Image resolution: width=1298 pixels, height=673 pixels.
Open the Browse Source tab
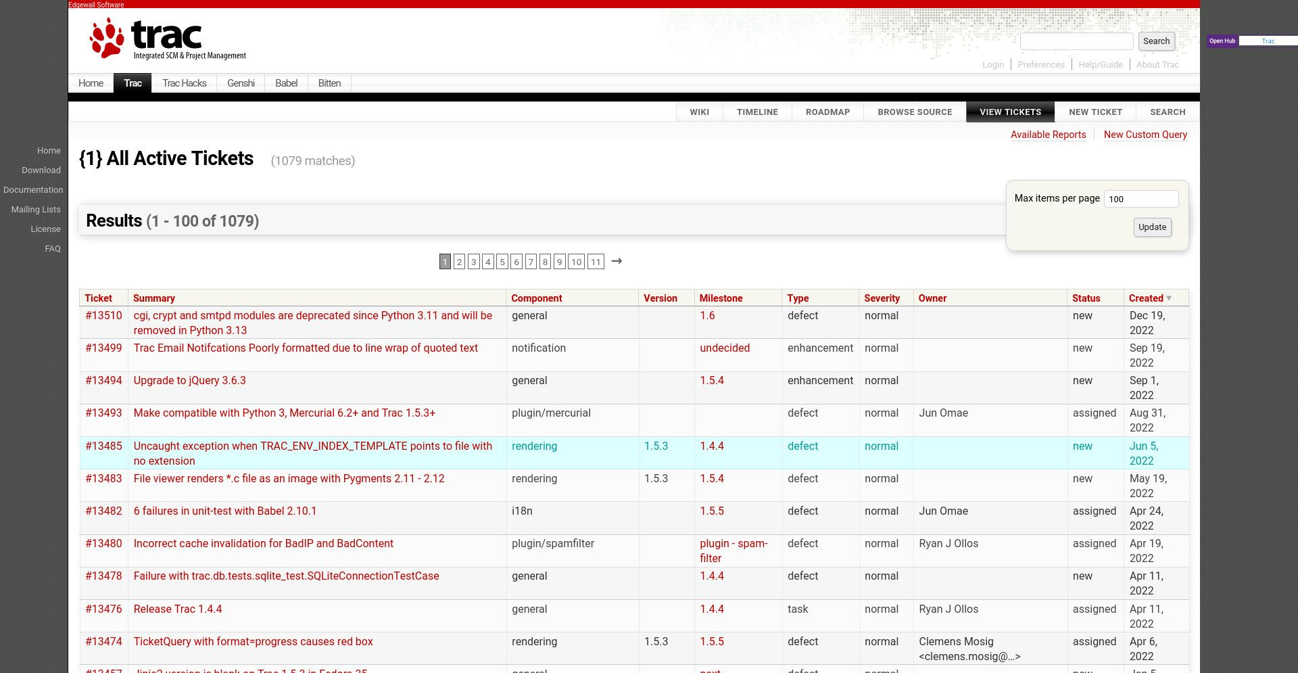tap(915, 112)
